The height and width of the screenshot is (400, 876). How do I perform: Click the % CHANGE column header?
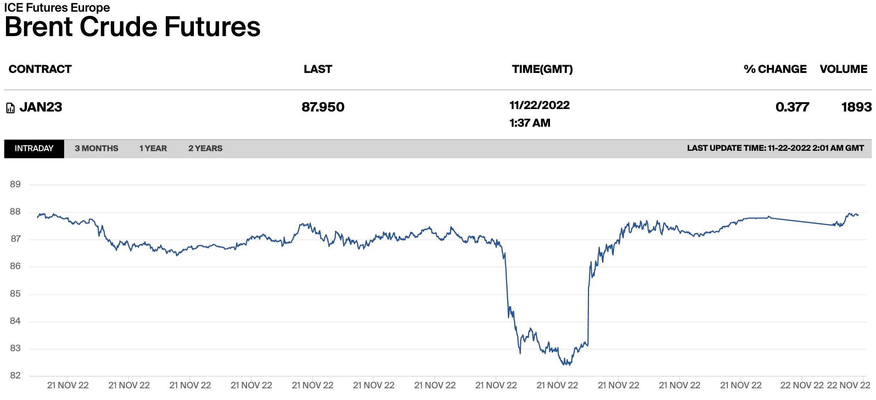point(775,69)
